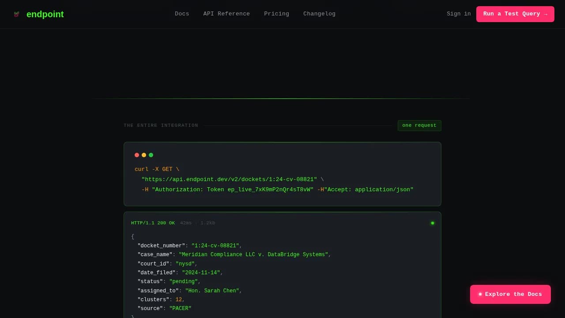Click the court_id value "nysd"
This screenshot has width=565, height=318.
pyautogui.click(x=185, y=264)
